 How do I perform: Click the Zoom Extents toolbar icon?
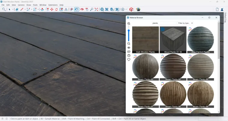[96, 9]
